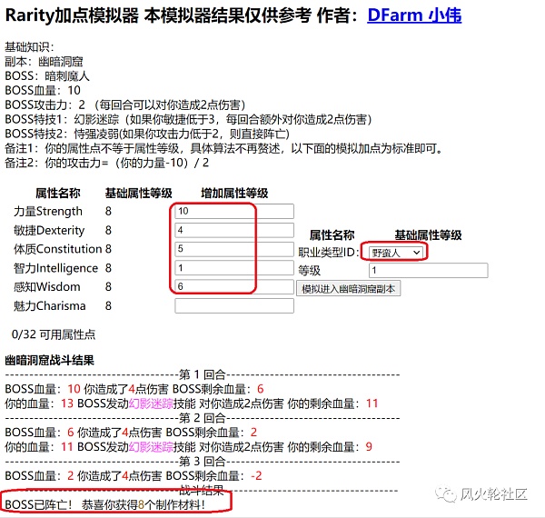
Task: Focus the empty 魅力Charisma input field
Action: tap(233, 306)
